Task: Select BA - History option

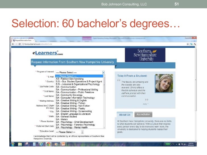Action: (79, 119)
